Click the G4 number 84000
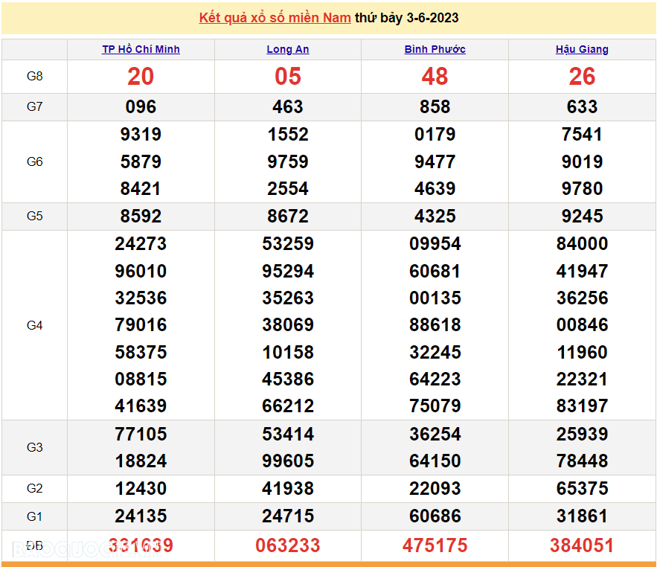657x567 pixels. click(582, 243)
